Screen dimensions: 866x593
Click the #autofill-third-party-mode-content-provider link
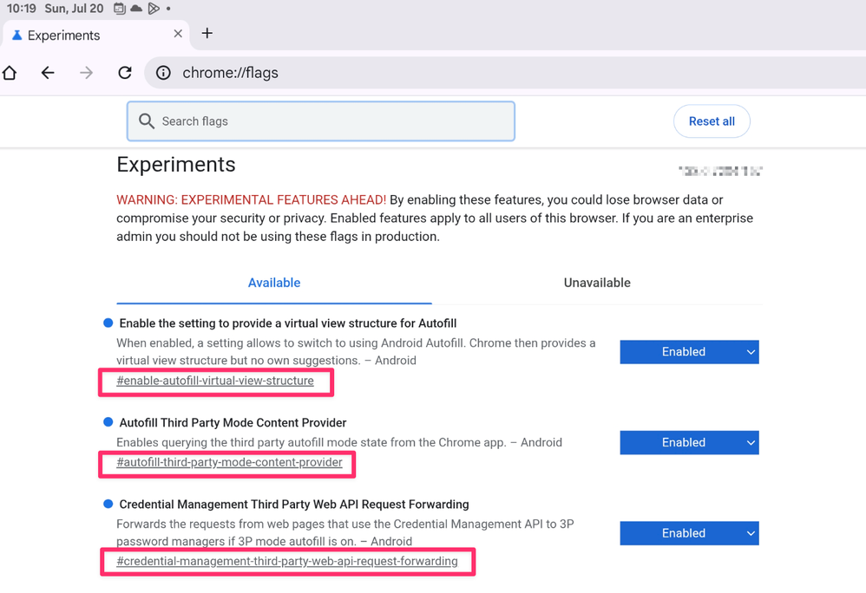[229, 462]
